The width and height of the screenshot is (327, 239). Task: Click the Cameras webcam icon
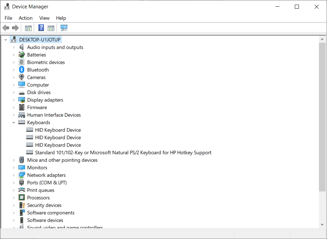21,77
